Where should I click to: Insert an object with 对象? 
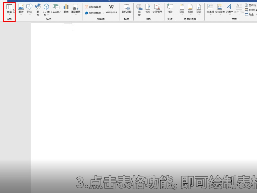click(250, 14)
